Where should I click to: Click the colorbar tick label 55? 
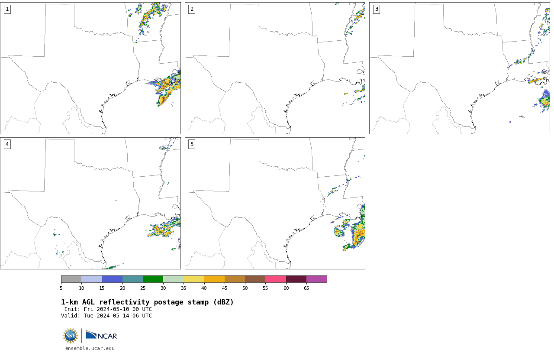[265, 288]
